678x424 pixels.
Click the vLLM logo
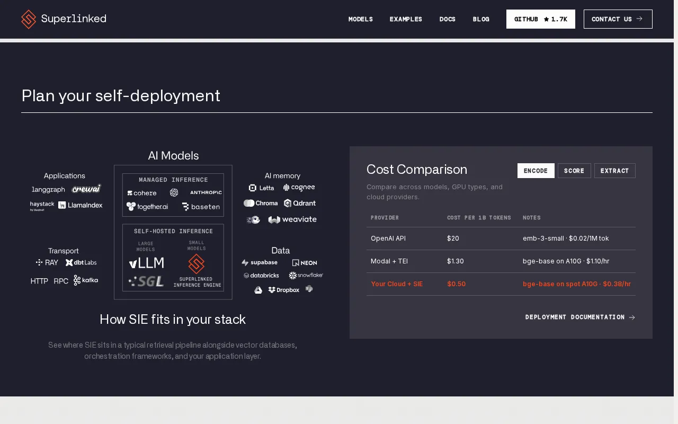click(x=147, y=263)
